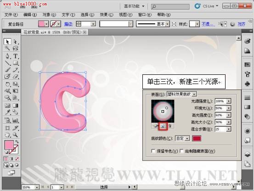254x191 pixels.
Task: Click the lighting sphere preview
Action: (x=163, y=111)
